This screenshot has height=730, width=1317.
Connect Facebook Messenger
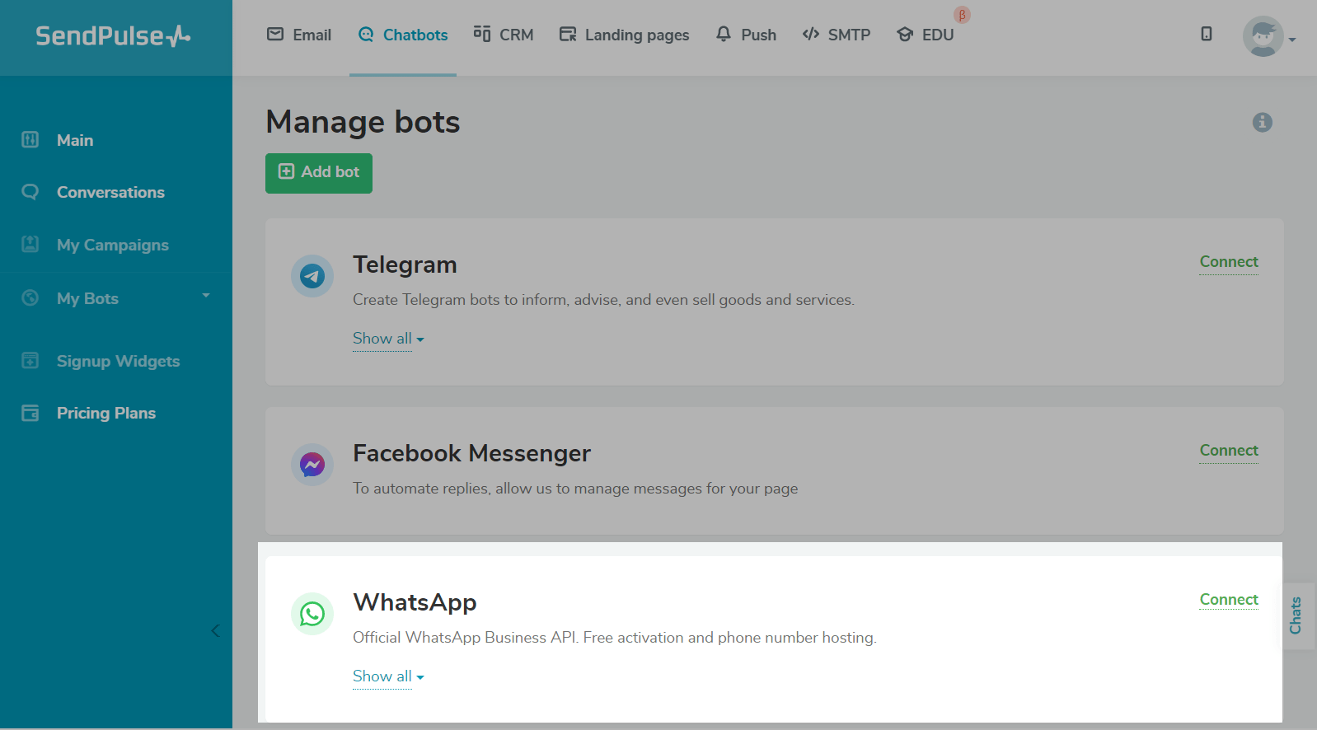(x=1229, y=451)
